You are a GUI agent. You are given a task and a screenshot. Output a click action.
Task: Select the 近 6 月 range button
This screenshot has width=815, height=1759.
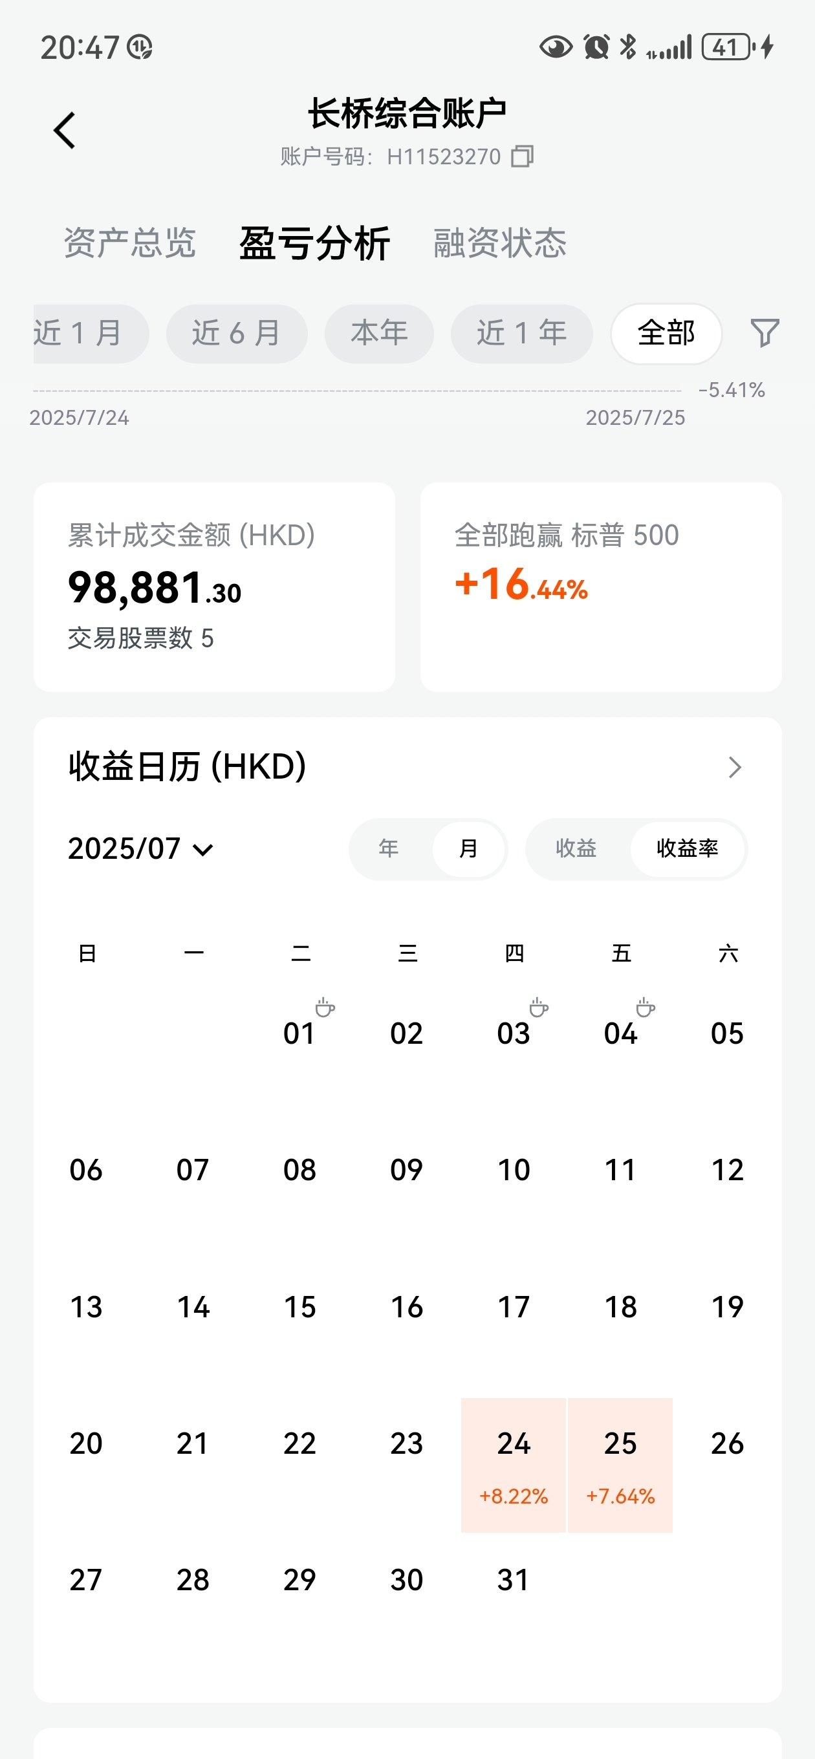tap(236, 333)
